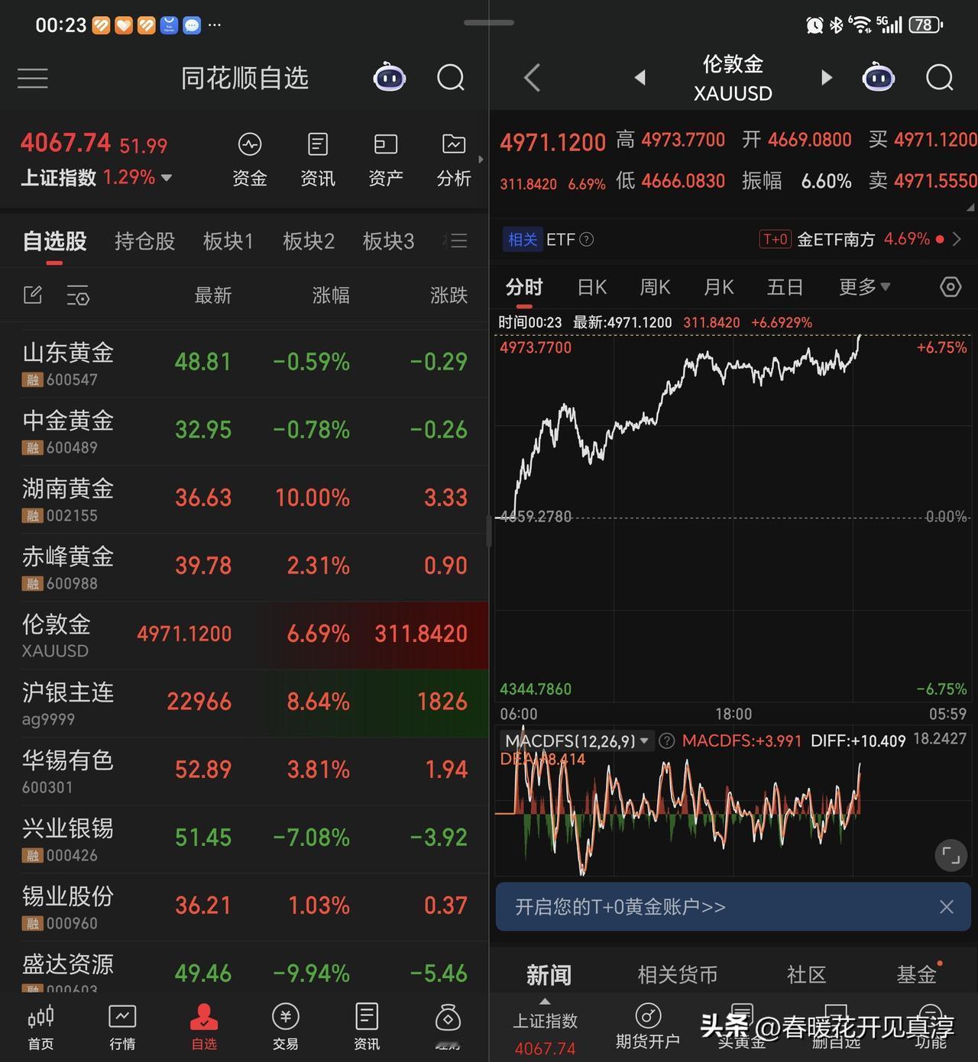Sort watchlist by 涨幅 column
The height and width of the screenshot is (1062, 978).
click(x=331, y=295)
